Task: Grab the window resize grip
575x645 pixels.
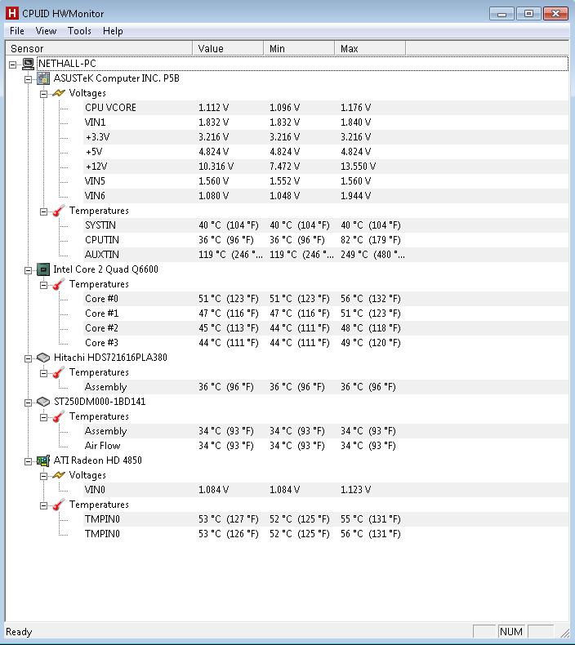Action: point(564,633)
